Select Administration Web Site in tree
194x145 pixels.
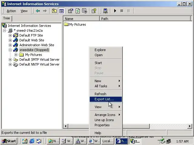(37, 45)
